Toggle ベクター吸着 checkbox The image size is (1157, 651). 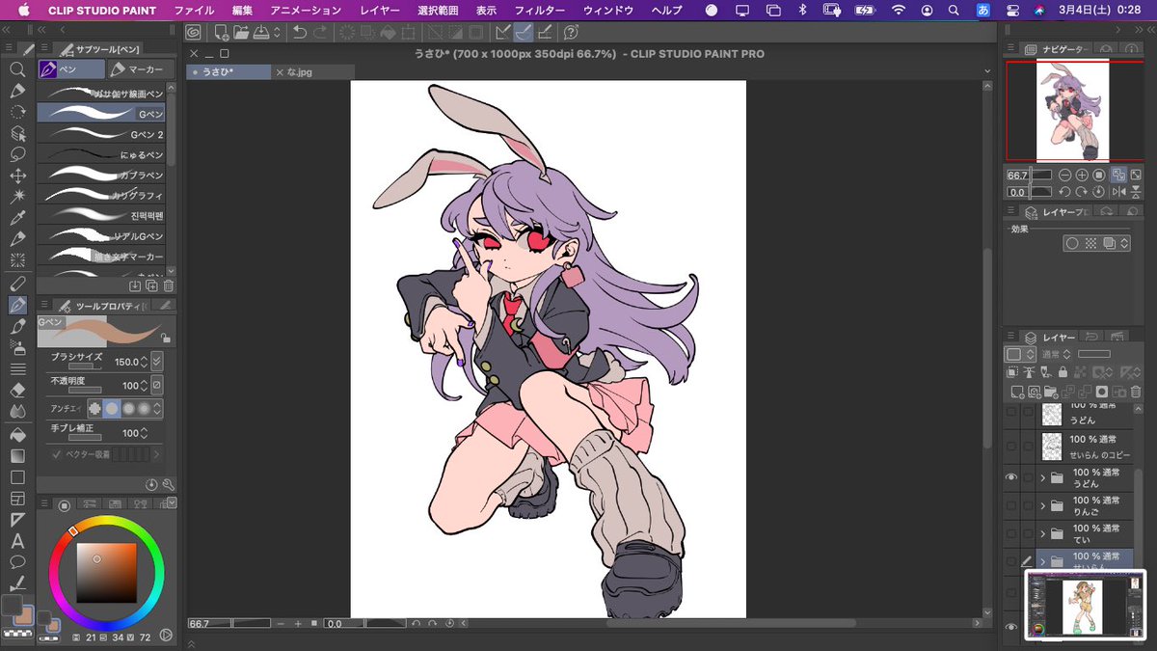pos(57,453)
